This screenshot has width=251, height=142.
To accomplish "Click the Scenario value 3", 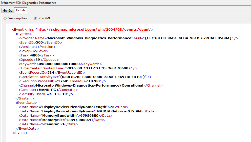I will (x=63, y=124).
